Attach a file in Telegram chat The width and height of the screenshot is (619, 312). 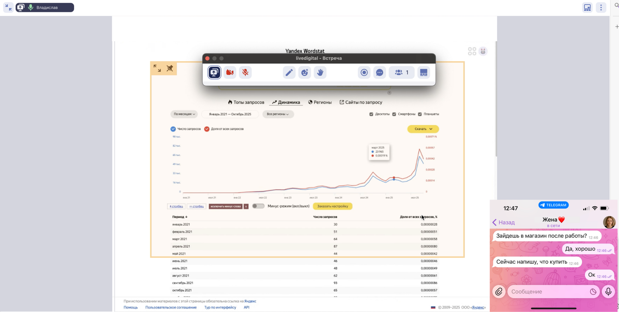tap(499, 292)
